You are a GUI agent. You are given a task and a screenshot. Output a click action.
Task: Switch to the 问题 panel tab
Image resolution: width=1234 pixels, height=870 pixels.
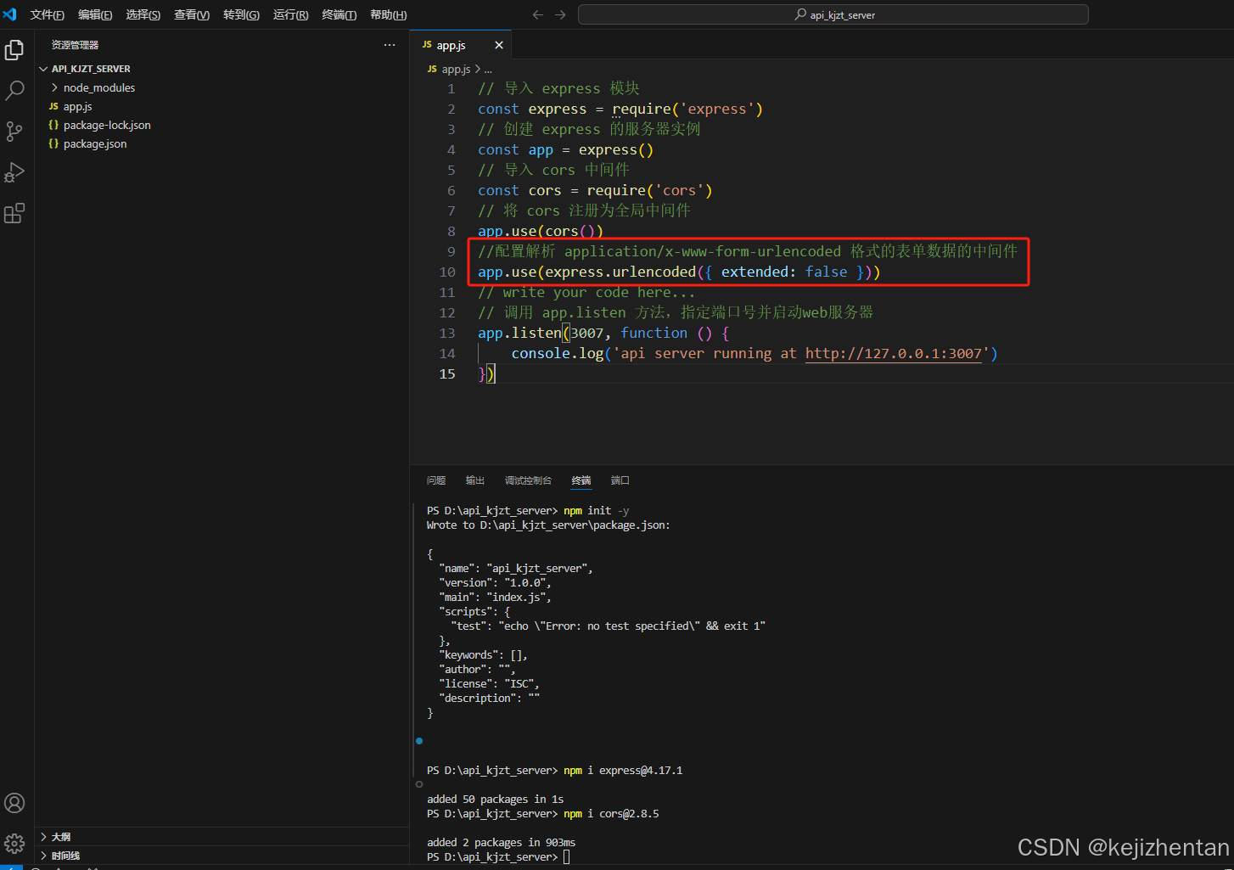(x=436, y=480)
